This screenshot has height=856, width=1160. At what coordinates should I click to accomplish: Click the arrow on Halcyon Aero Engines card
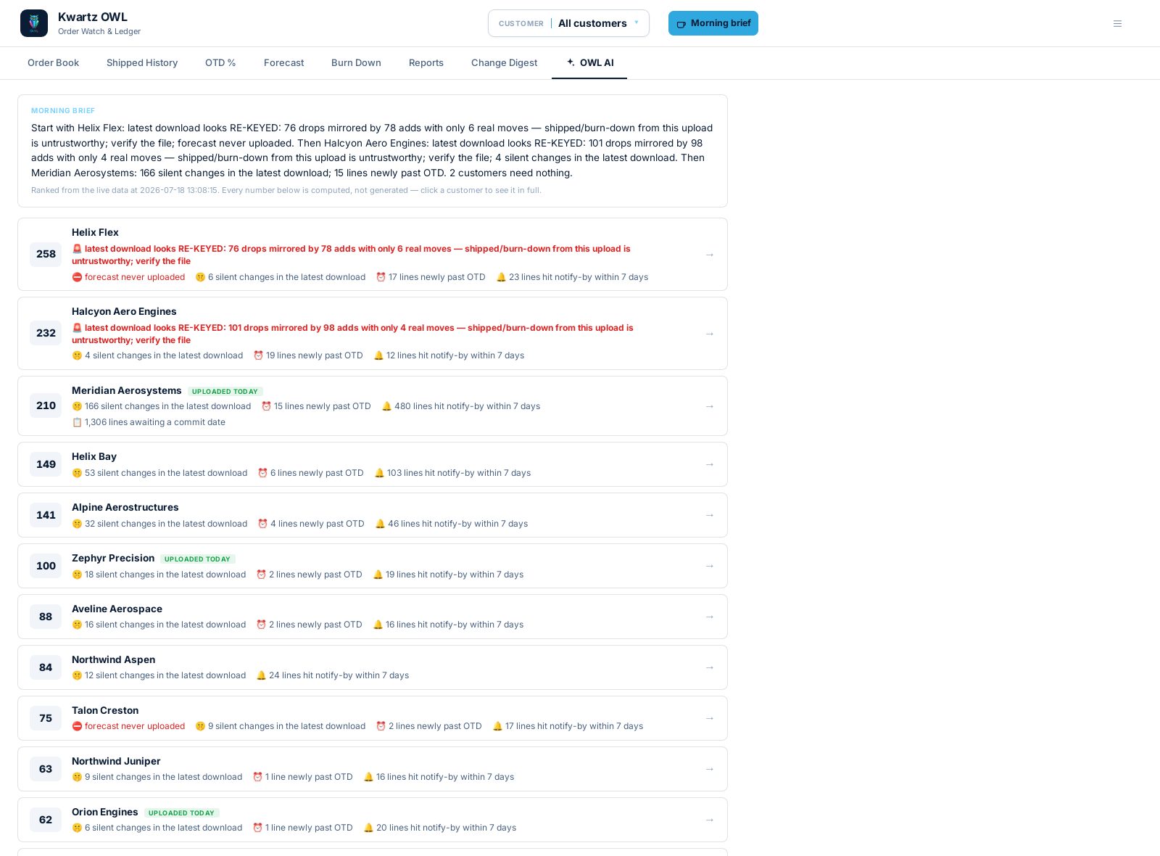[710, 334]
